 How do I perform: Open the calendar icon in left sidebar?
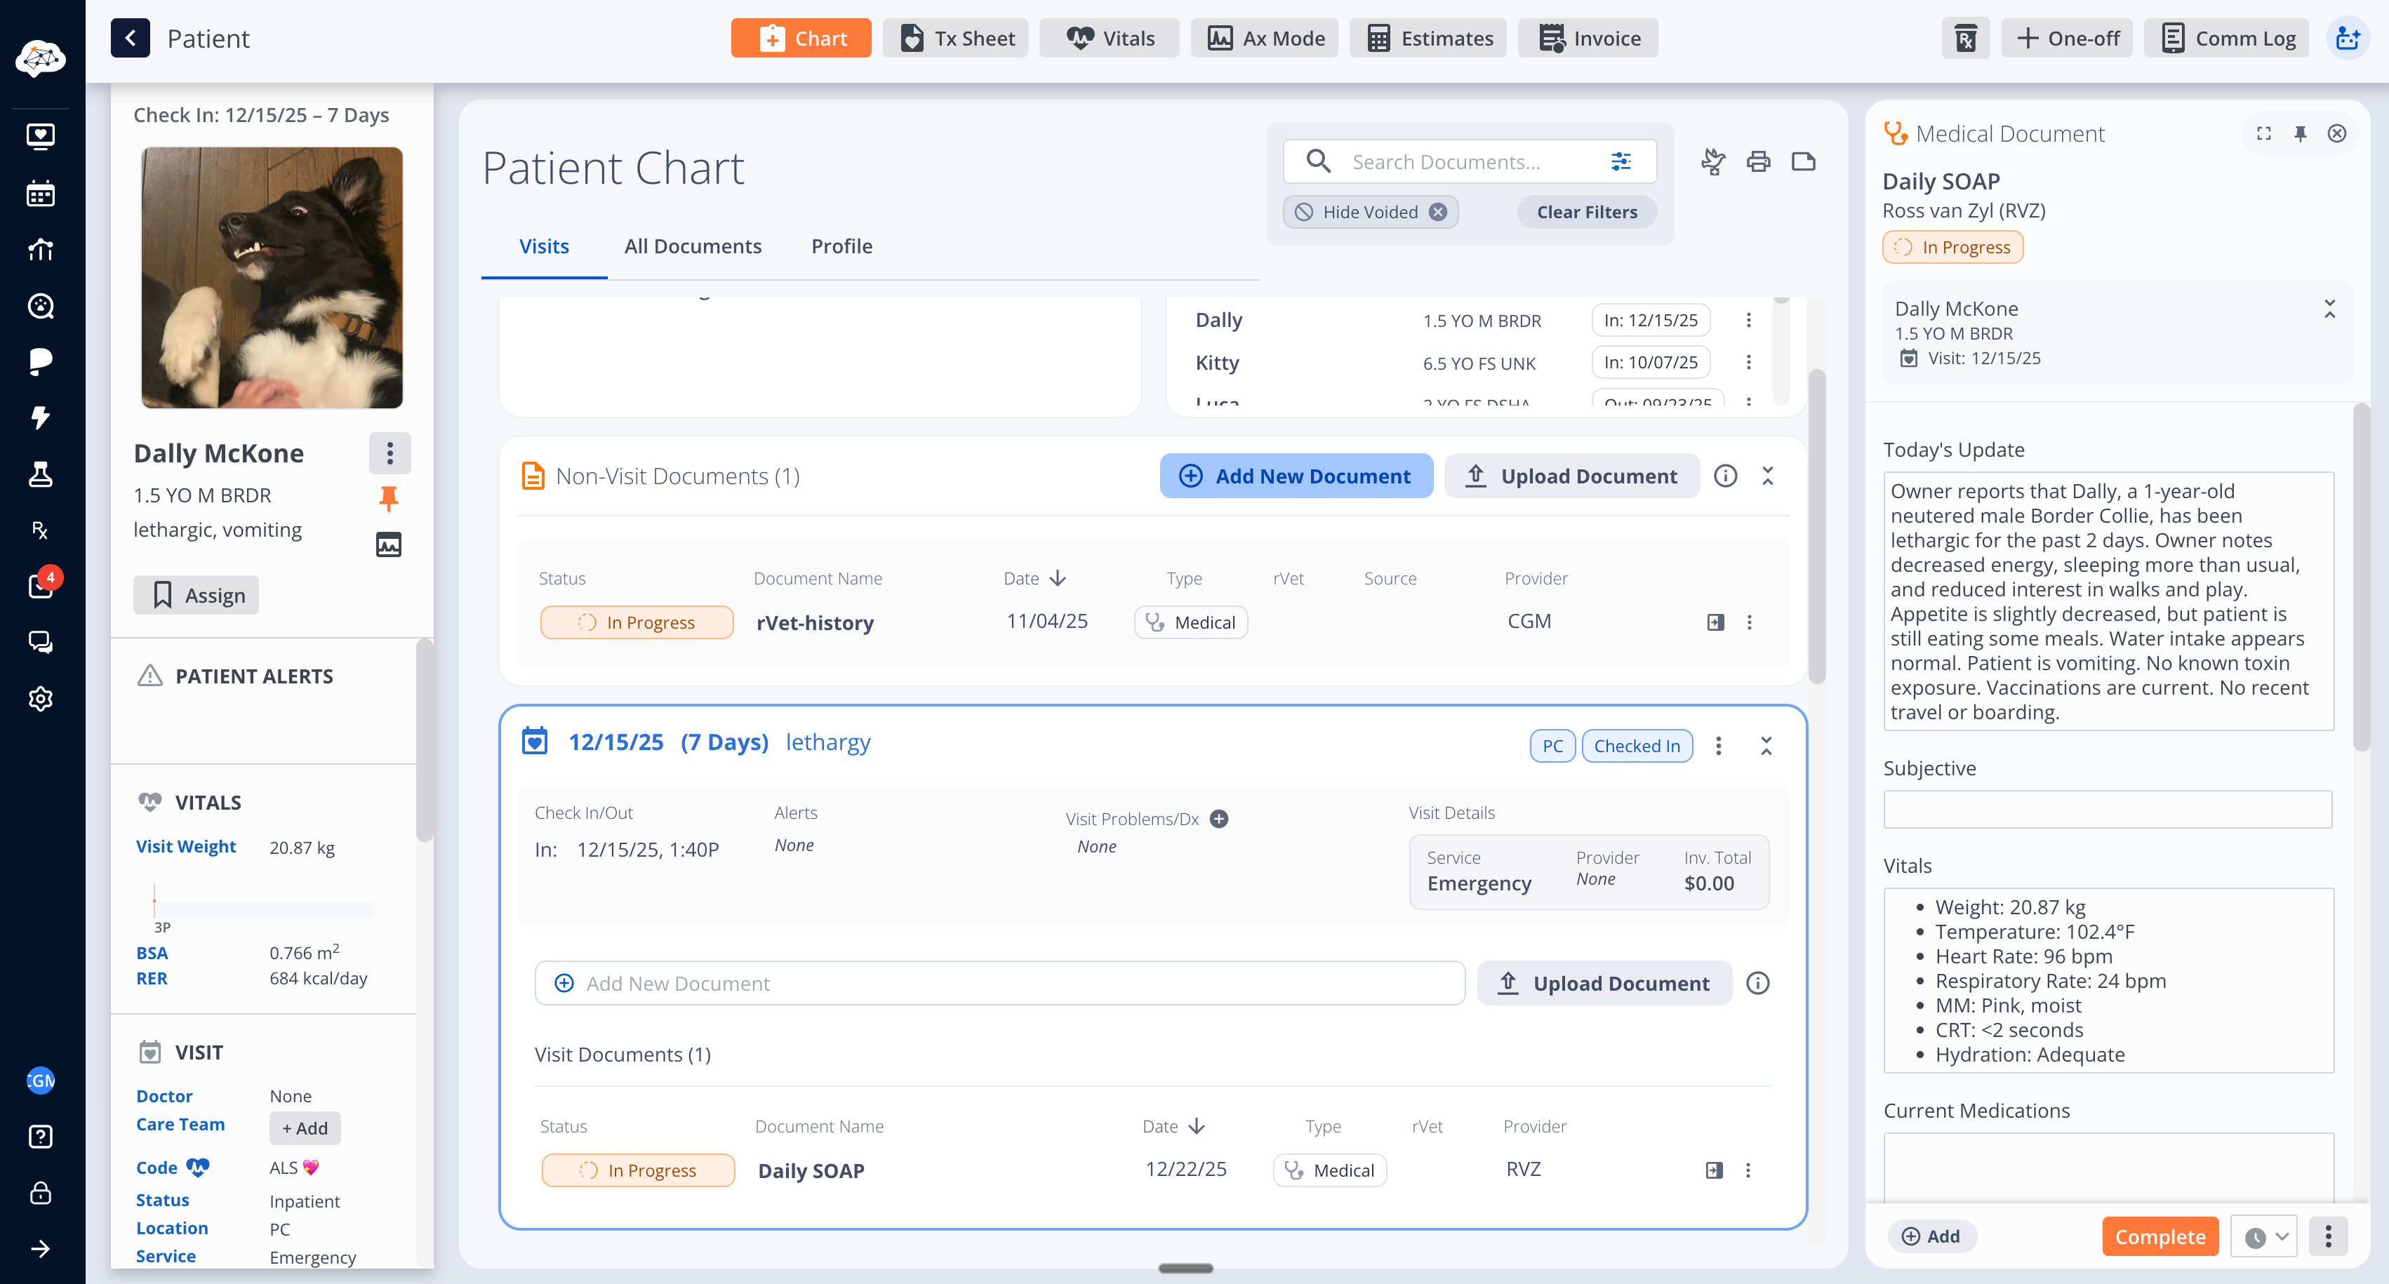coord(41,194)
